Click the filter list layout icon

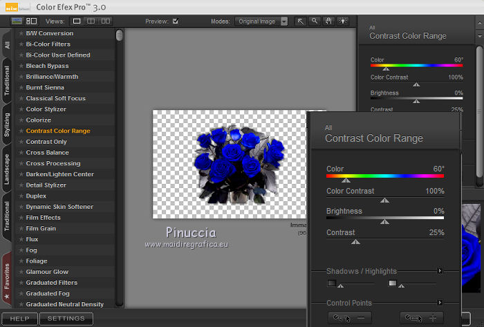click(32, 21)
